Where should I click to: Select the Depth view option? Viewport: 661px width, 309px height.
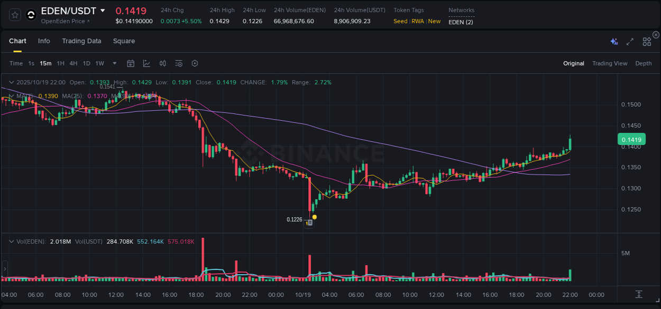pyautogui.click(x=644, y=63)
